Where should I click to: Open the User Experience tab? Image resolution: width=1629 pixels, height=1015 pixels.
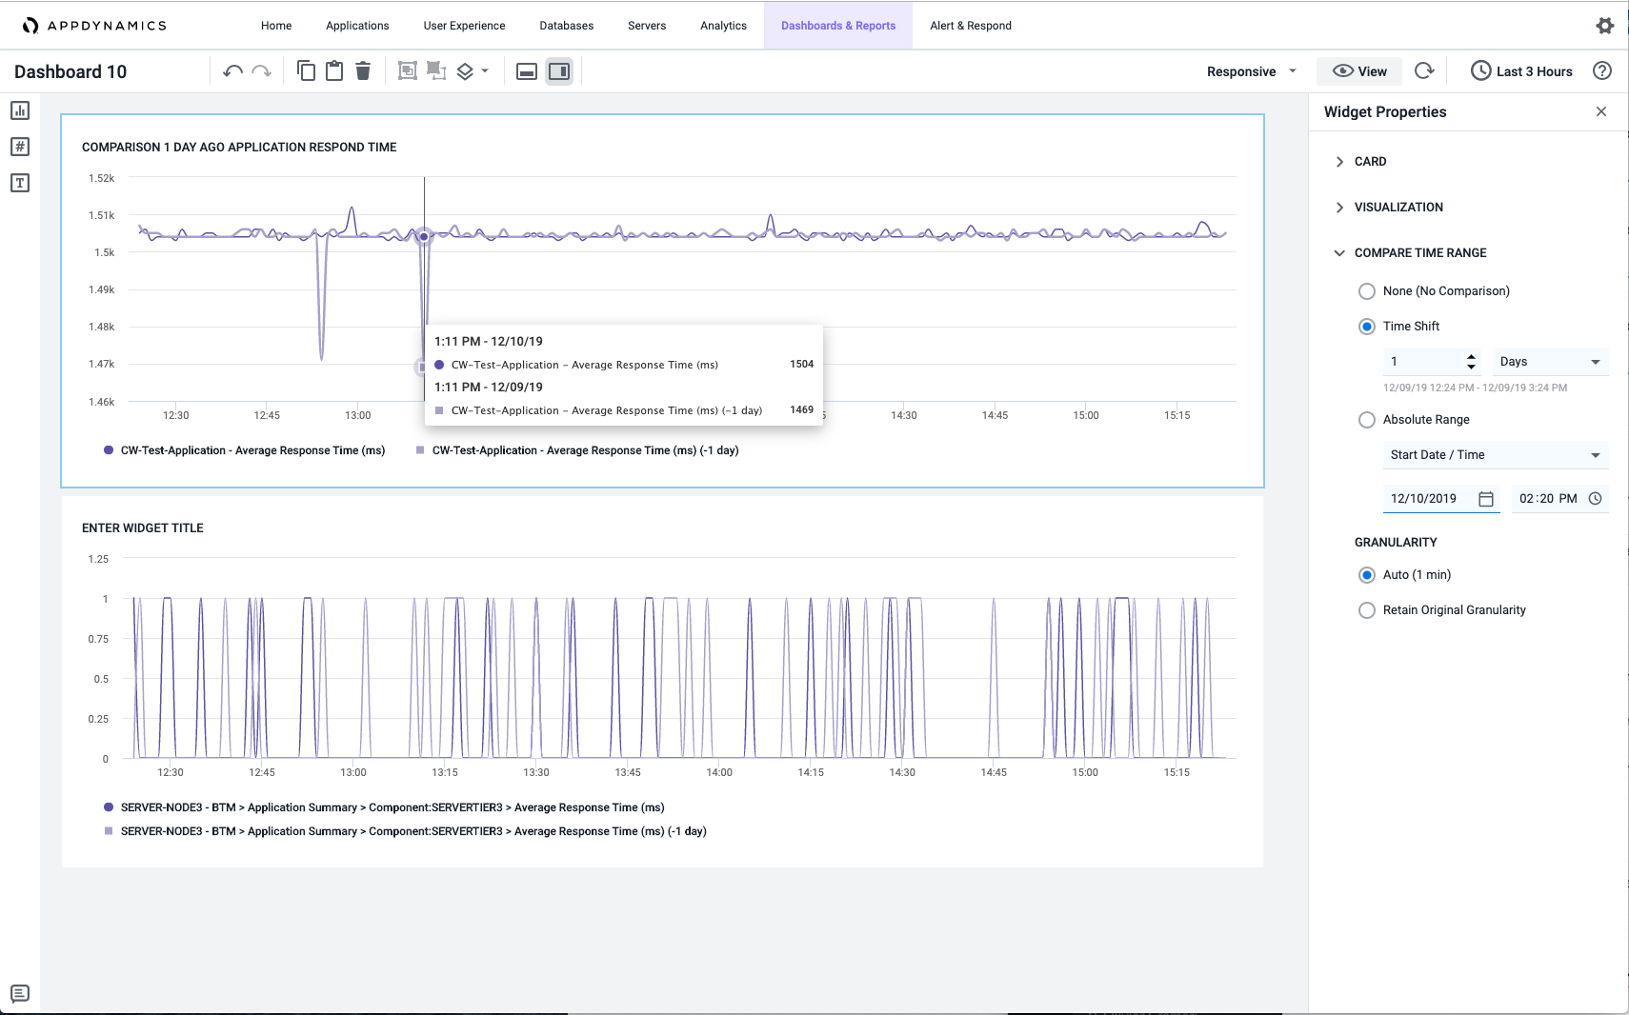tap(464, 26)
